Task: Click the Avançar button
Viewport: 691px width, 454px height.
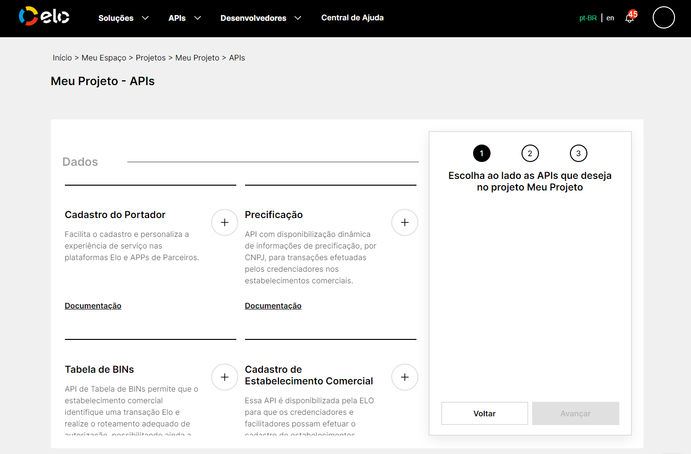Action: click(575, 413)
